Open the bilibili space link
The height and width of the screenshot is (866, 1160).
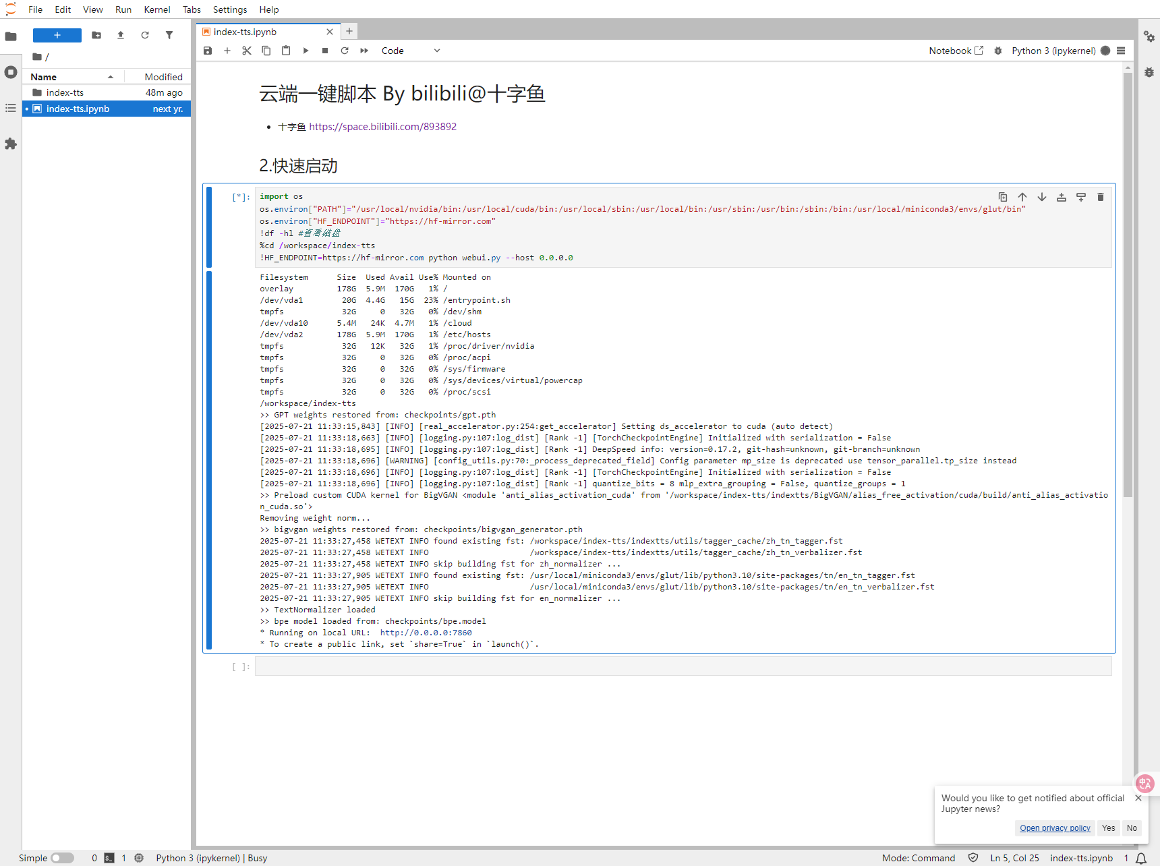tap(383, 127)
